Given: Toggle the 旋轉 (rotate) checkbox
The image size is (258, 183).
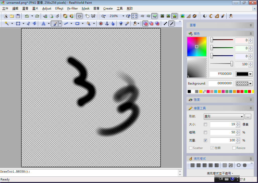Looking at the screenshot, I should click(x=212, y=148).
